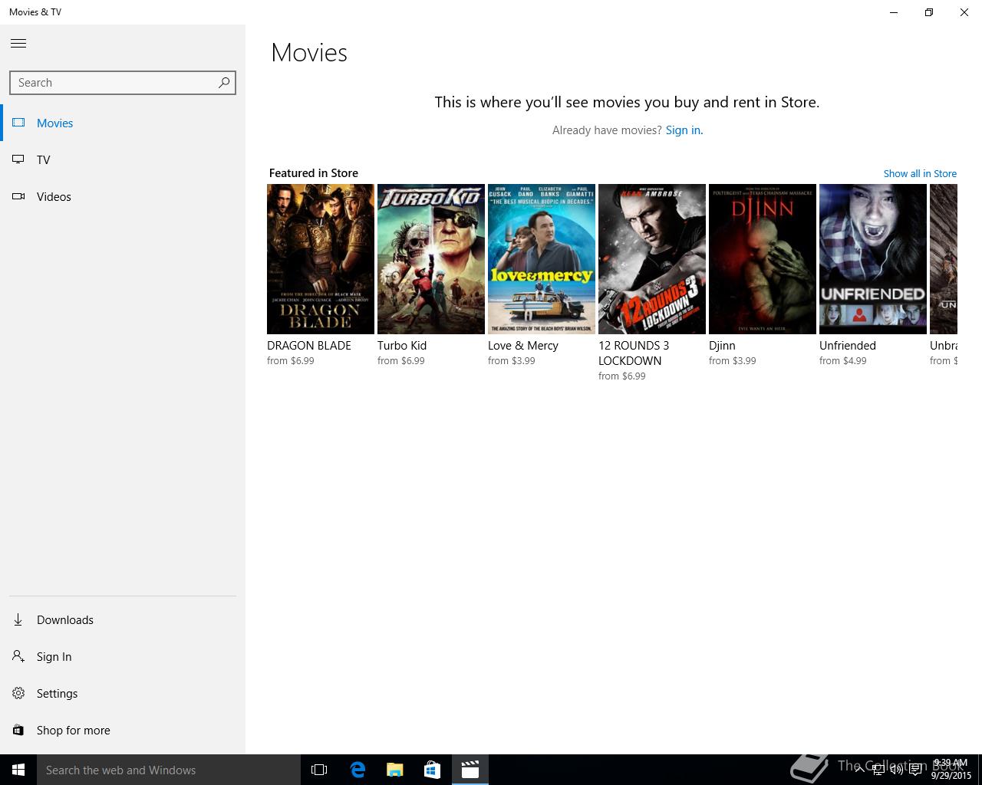Click the Shop for more bag icon
Screen dimensions: 982x785
[x=18, y=730]
